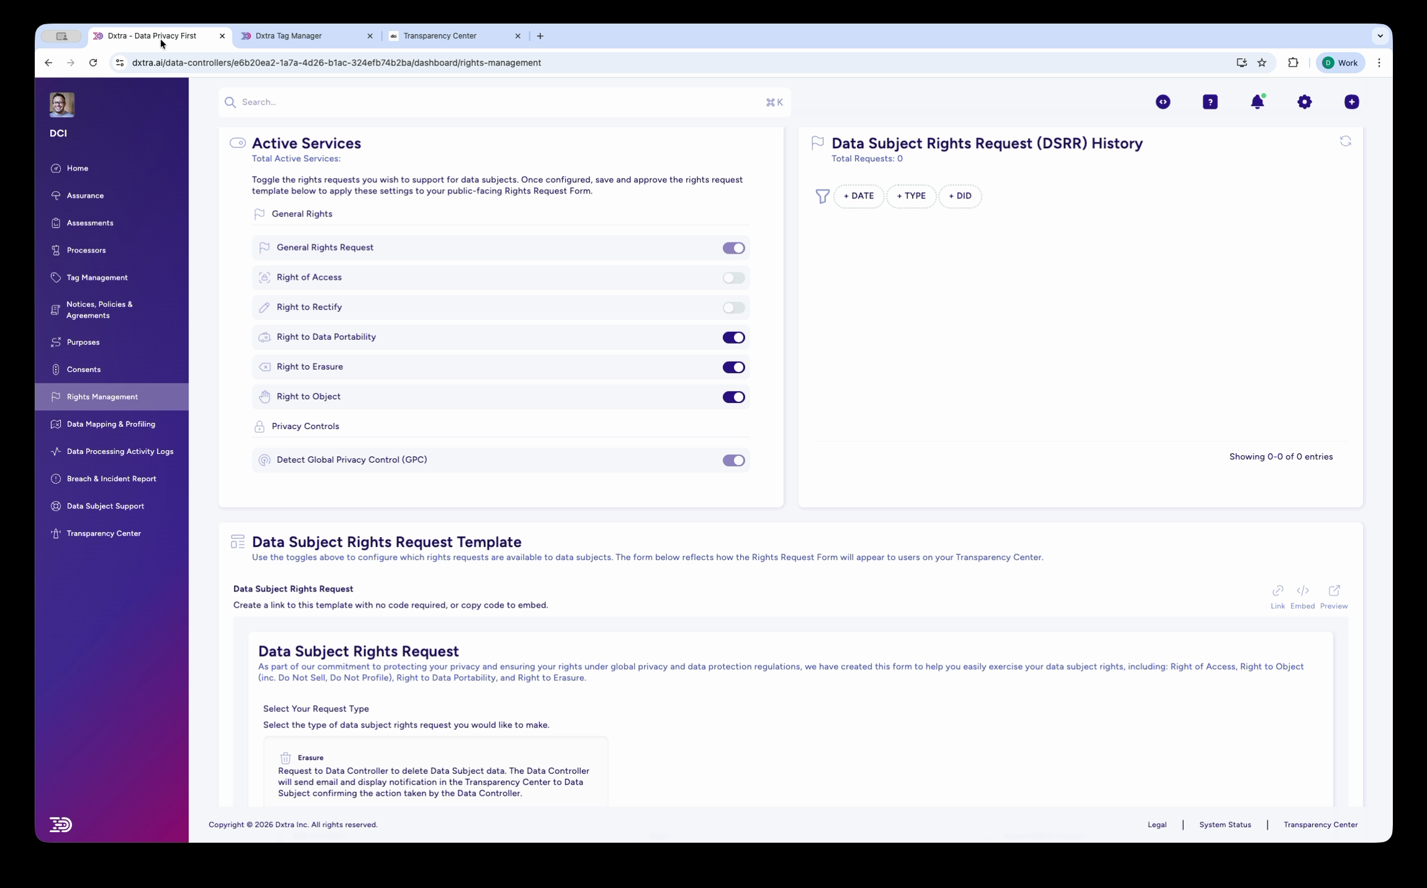Open the System Status link
Image resolution: width=1427 pixels, height=888 pixels.
(1225, 825)
